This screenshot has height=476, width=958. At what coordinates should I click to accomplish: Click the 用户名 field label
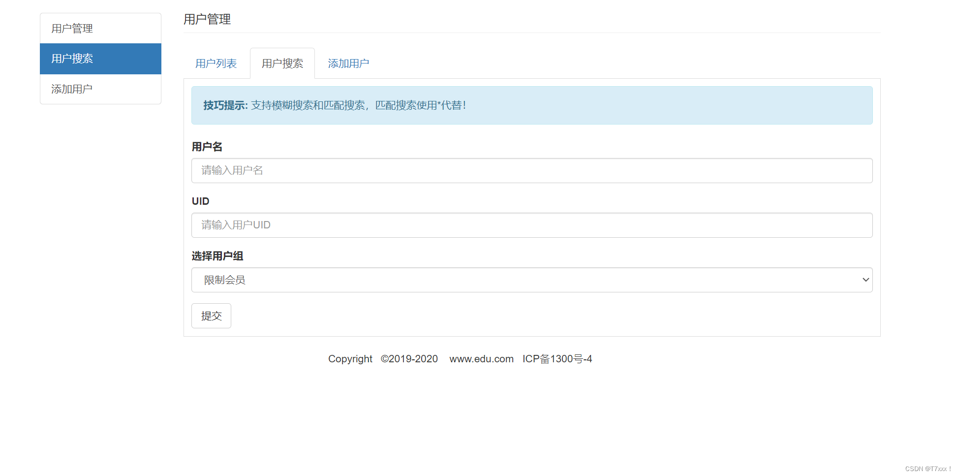(x=207, y=147)
